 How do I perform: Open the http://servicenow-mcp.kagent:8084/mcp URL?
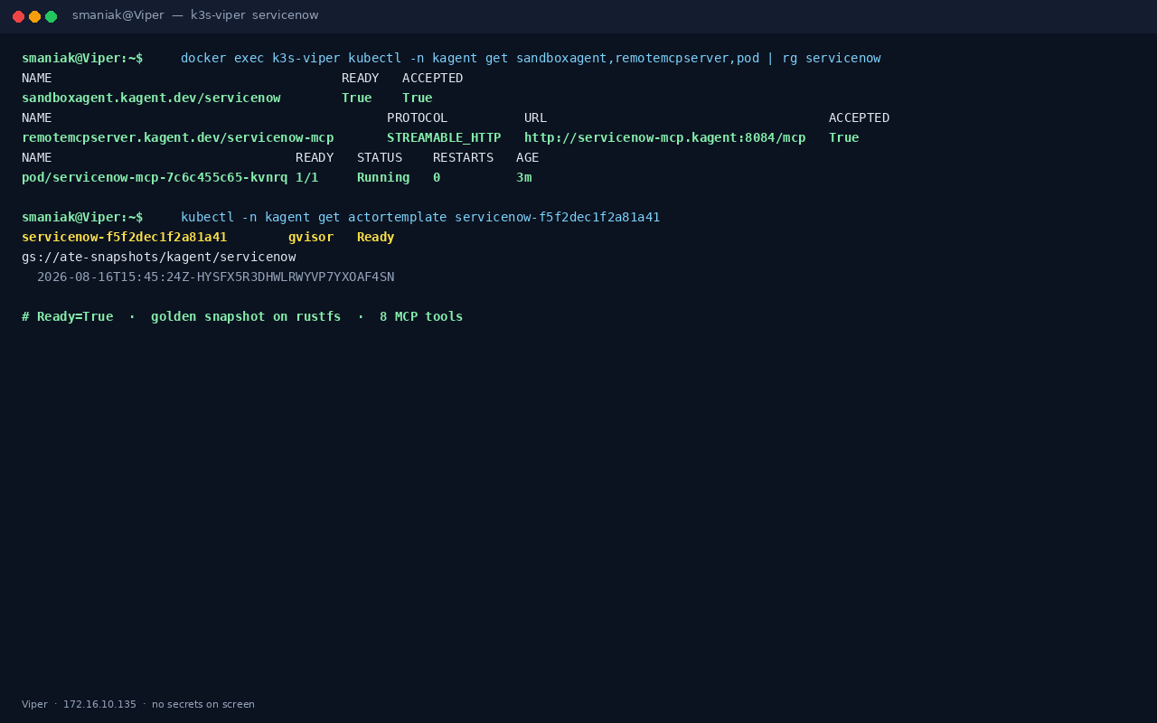coord(665,137)
